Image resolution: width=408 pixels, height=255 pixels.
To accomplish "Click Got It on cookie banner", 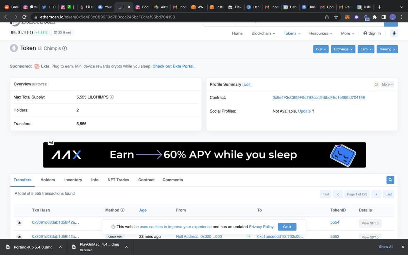I will pos(287,227).
